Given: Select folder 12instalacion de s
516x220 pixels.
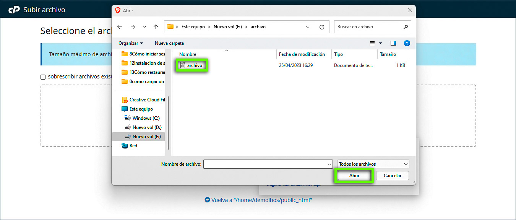Looking at the screenshot, I should click(x=143, y=63).
